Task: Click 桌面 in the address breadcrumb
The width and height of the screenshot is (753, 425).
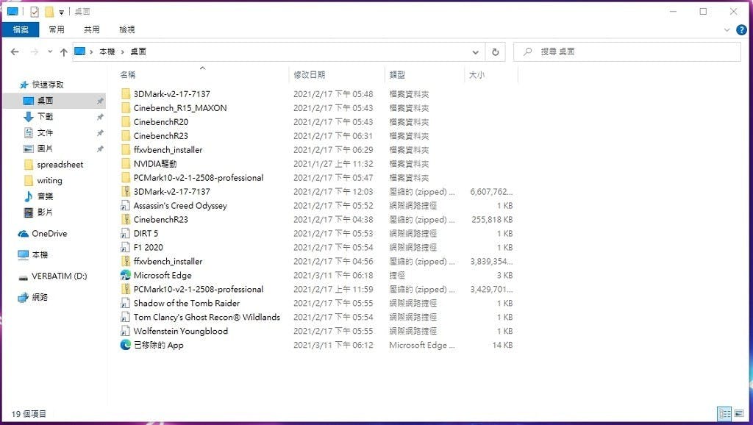Action: 138,52
